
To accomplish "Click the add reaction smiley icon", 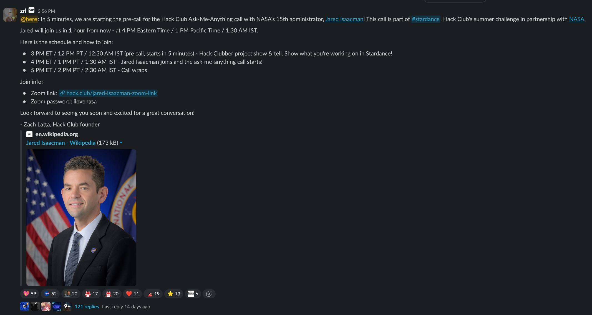I will click(x=209, y=294).
